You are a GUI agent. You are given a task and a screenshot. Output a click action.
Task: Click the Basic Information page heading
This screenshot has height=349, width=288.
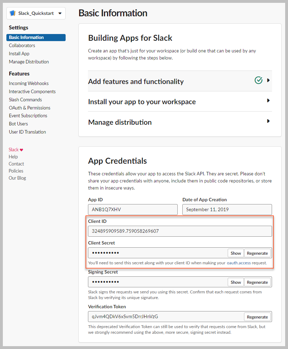113,13
